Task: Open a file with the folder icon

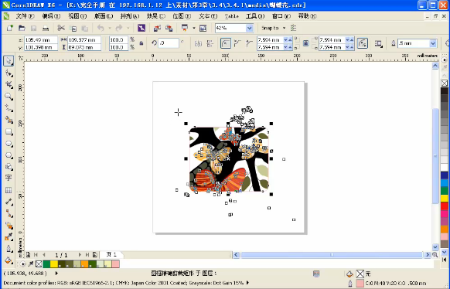Action: 22,28
